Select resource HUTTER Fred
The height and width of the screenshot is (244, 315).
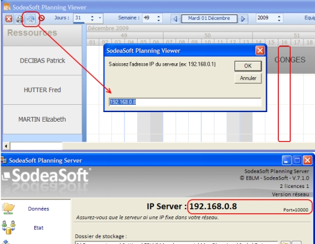pyautogui.click(x=43, y=90)
